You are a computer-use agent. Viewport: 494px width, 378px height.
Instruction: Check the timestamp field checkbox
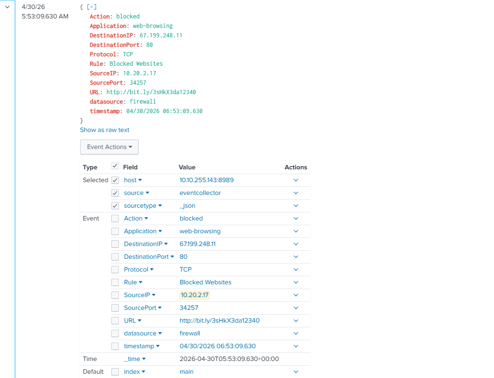coord(115,346)
